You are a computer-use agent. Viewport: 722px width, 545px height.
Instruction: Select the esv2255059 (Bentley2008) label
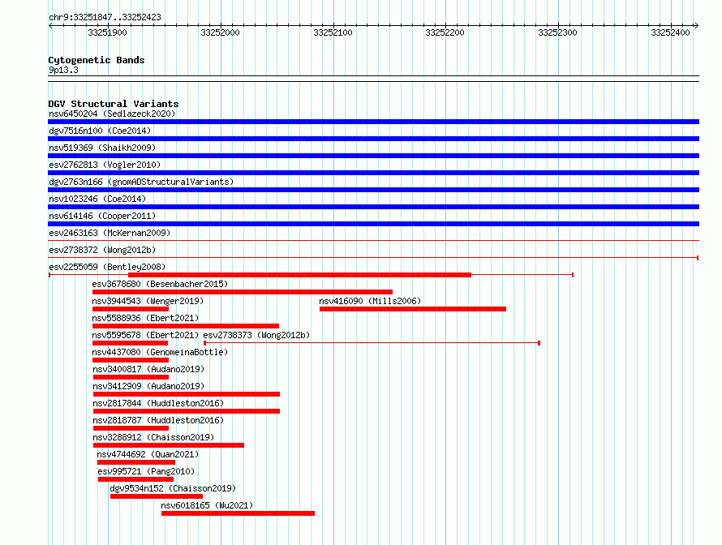(x=107, y=267)
